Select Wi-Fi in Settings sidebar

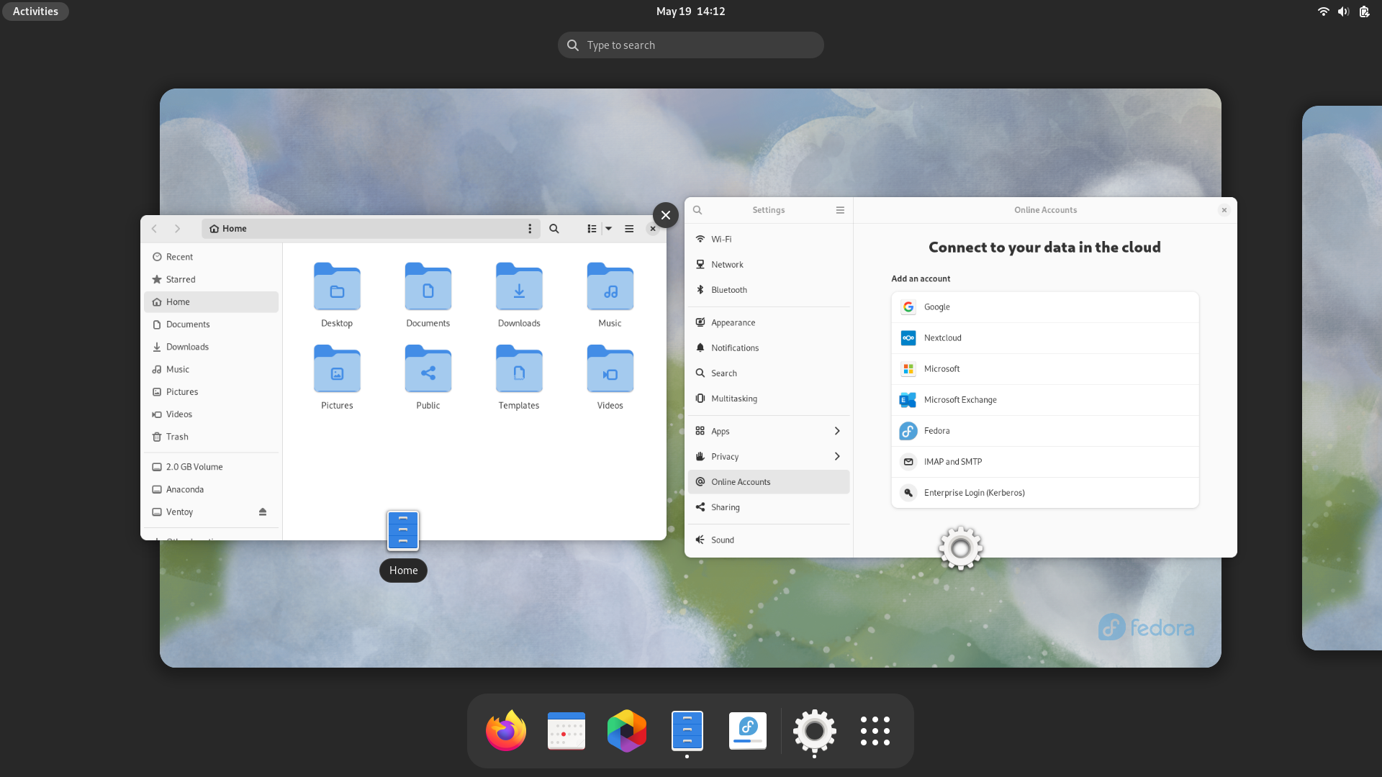pyautogui.click(x=769, y=239)
